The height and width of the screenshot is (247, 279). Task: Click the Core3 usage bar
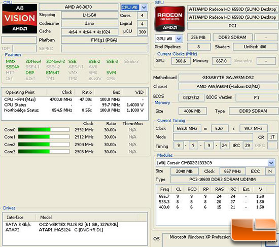(44, 152)
